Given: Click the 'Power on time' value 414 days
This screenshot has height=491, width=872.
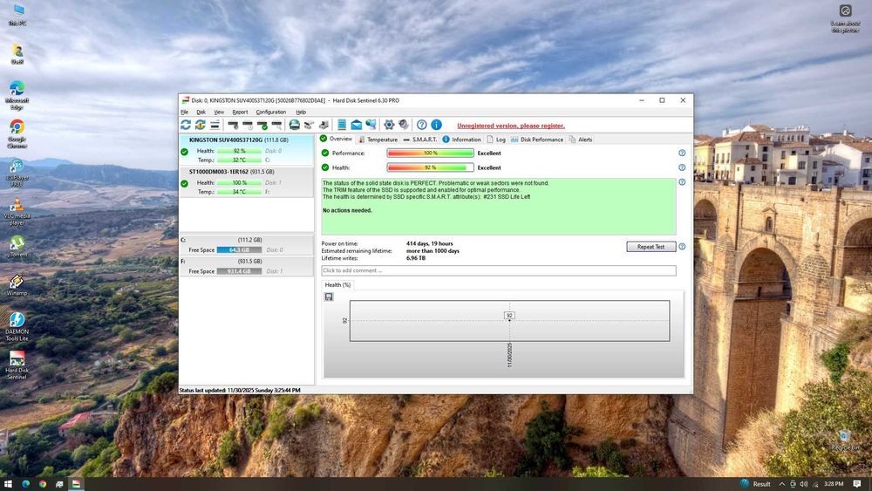Looking at the screenshot, I should (429, 243).
